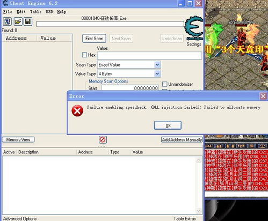This screenshot has width=268, height=221.
Task: Click the Undo Scan button
Action: [x=172, y=39]
